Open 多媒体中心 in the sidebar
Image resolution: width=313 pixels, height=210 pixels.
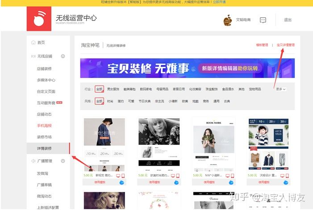(x=46, y=80)
